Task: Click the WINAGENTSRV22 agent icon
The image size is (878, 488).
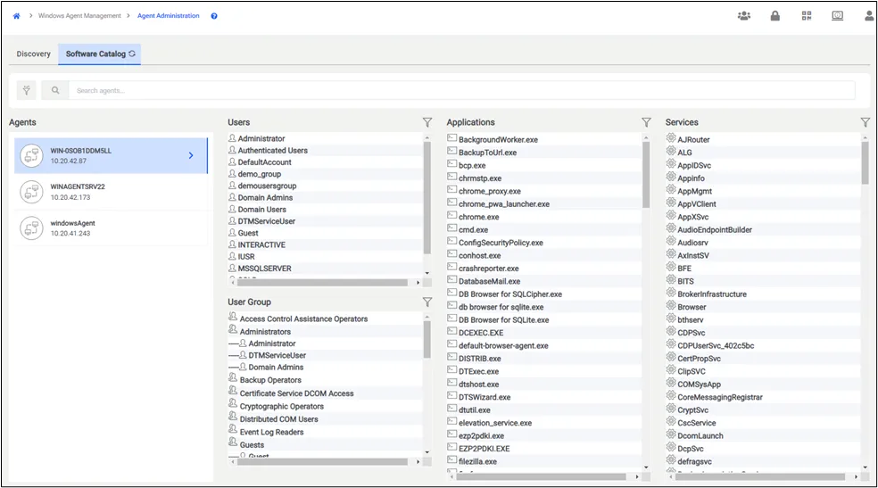Action: point(31,192)
